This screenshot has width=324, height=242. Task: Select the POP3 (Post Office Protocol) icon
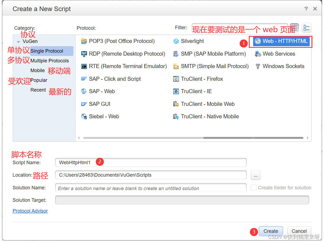point(84,41)
